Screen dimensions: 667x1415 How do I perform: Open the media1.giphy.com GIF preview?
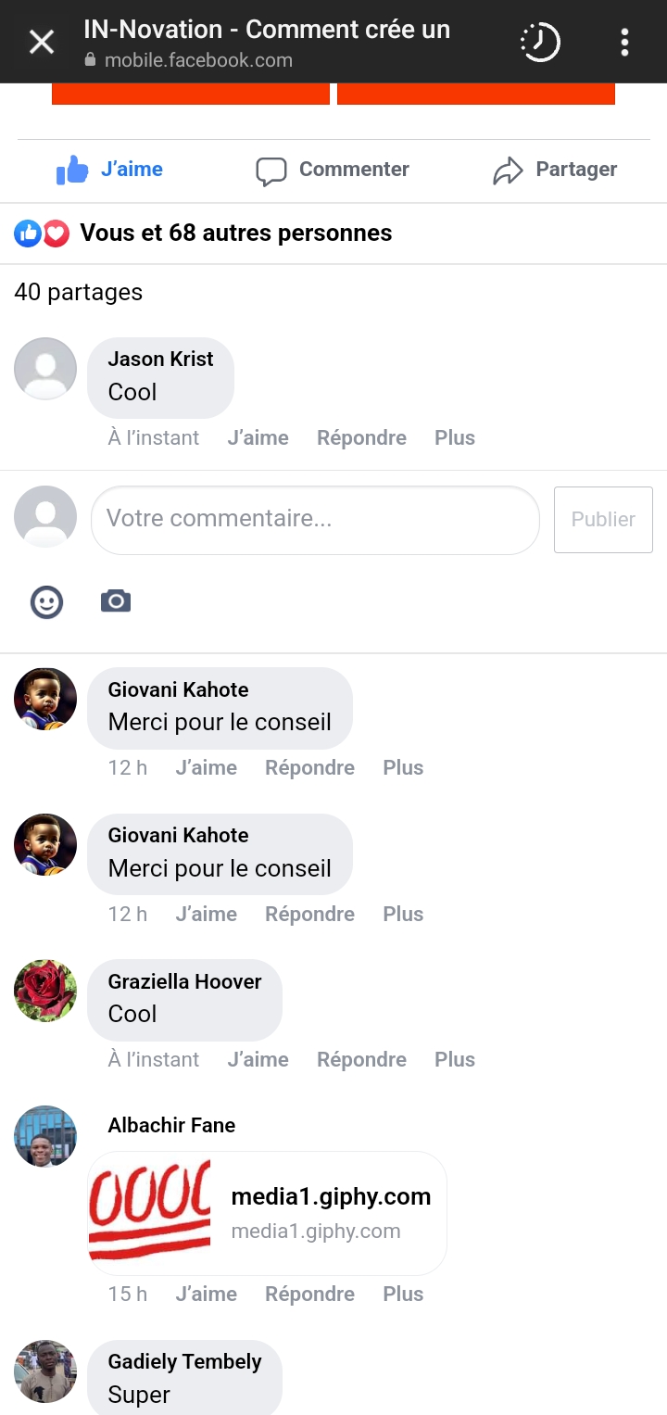pyautogui.click(x=267, y=1212)
